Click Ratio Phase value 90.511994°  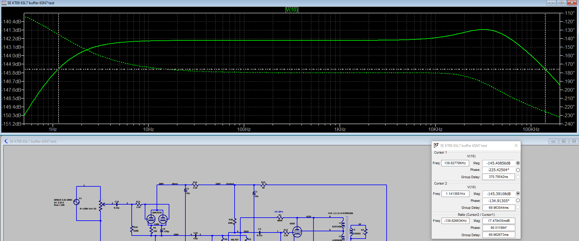[499, 228]
